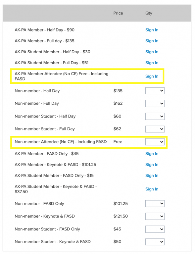
Task: Click the $60 price for Non-member Student
Action: (x=117, y=116)
